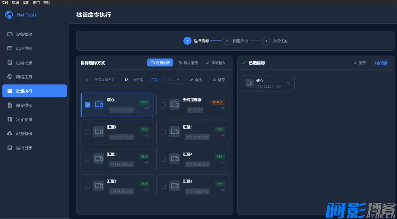Open 命令模板 in the sidebar
The height and width of the screenshot is (219, 397).
click(24, 105)
